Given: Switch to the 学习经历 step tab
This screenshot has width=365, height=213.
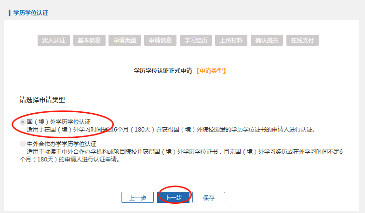Looking at the screenshot, I should tap(196, 40).
